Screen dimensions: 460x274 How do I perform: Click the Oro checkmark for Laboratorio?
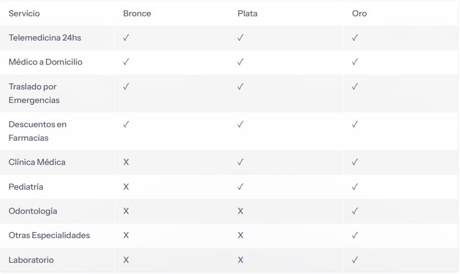(355, 260)
